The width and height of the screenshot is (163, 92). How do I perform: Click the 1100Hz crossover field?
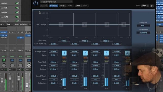[x=85, y=41]
